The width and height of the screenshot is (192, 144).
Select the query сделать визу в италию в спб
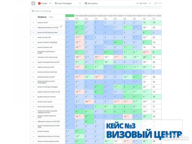(x=49, y=92)
